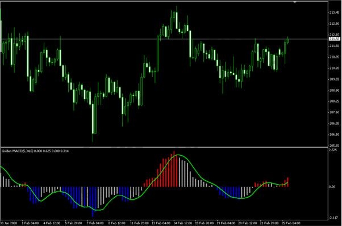Click the 25 Feb 04:00 time label
Viewport: 342px width, 226px height.
[291, 223]
